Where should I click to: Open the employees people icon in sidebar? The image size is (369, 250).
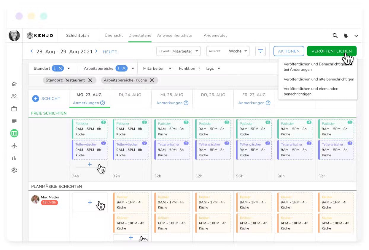(14, 96)
